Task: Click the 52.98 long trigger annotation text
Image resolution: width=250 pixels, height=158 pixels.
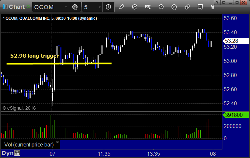Action: coord(34,56)
